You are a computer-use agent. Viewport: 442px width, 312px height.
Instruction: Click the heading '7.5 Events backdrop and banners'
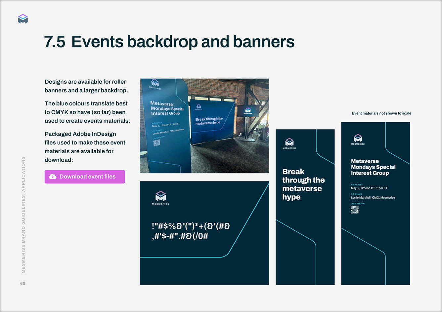[169, 42]
